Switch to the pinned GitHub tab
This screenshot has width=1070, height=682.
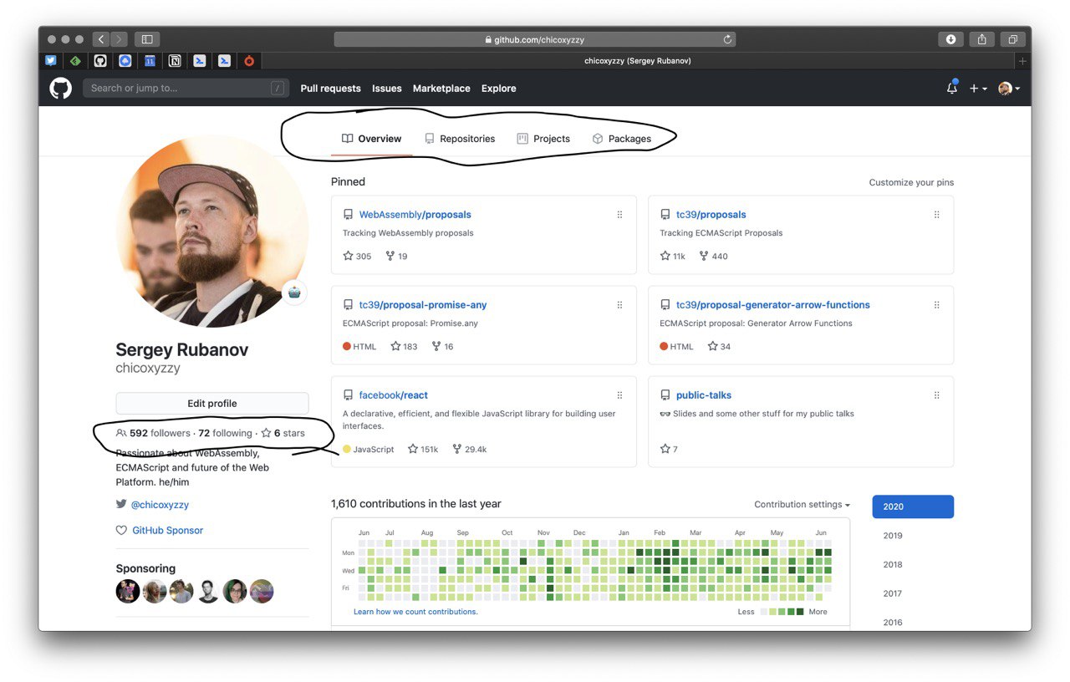tap(100, 61)
